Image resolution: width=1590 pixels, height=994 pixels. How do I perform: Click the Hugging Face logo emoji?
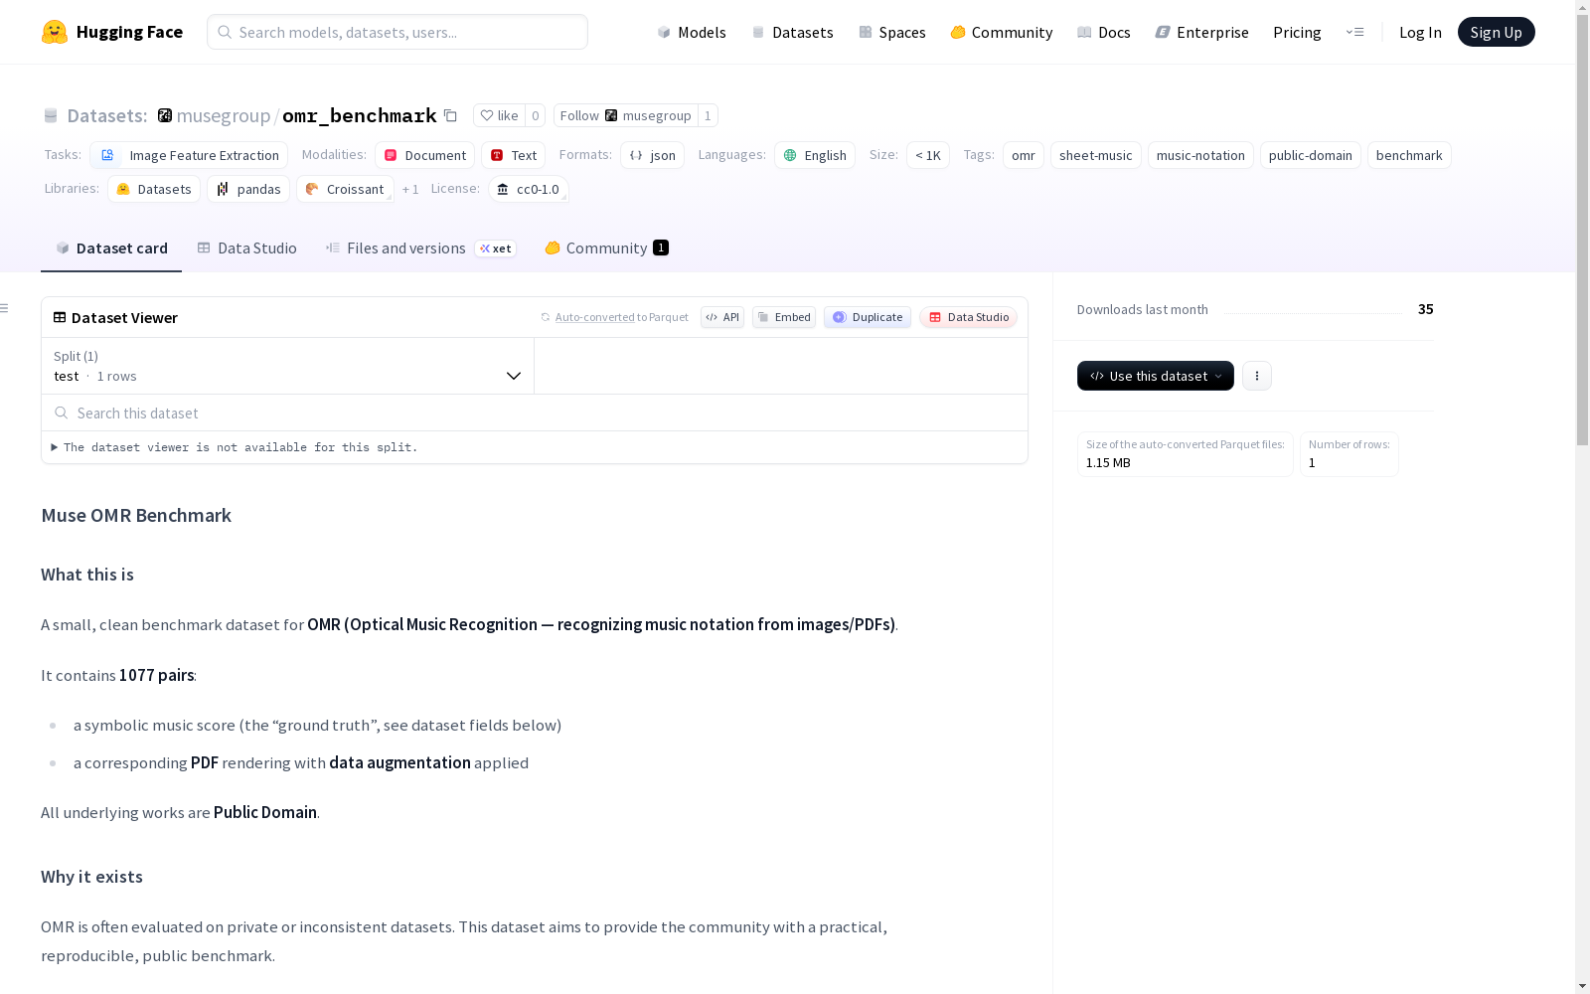(55, 32)
